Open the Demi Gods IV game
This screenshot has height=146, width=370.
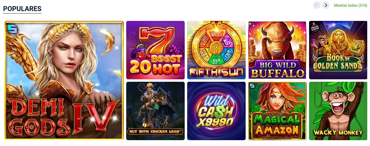click(x=64, y=81)
